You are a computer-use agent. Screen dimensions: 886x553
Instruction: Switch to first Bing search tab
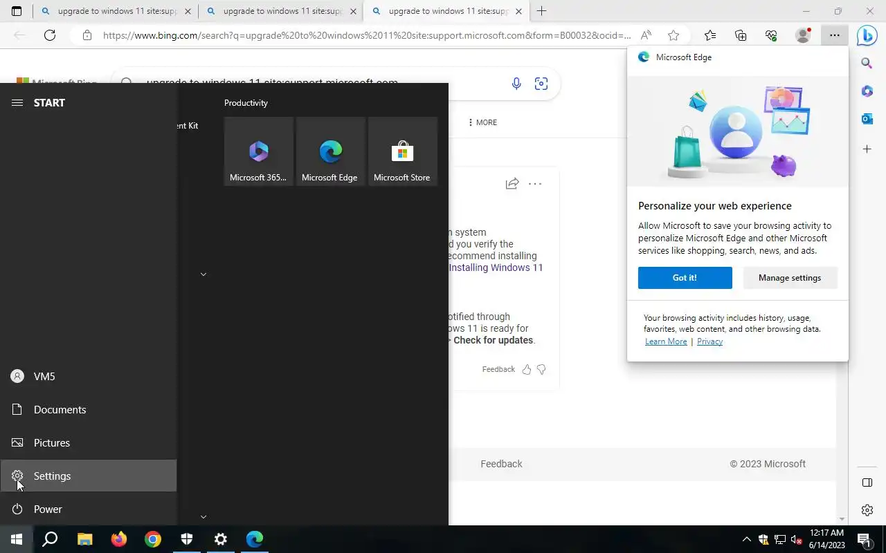point(115,12)
